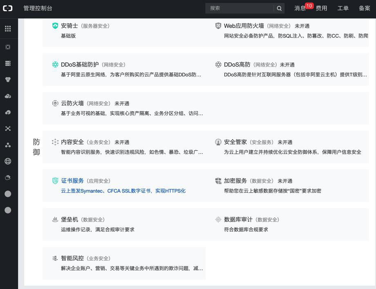Viewport: 376px width, 289px height.
Task: Open the 费用 menu
Action: pos(321,9)
